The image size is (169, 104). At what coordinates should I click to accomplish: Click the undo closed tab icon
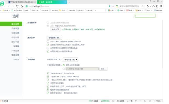click(148, 6)
